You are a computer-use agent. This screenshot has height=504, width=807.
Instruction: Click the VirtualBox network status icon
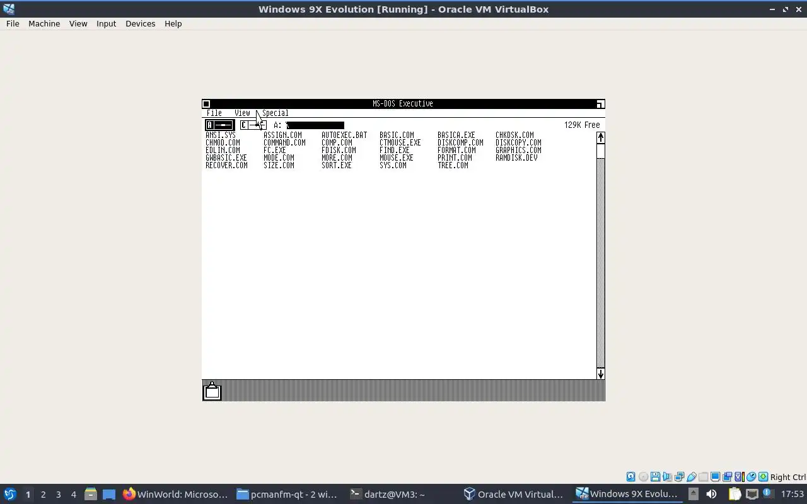point(680,477)
